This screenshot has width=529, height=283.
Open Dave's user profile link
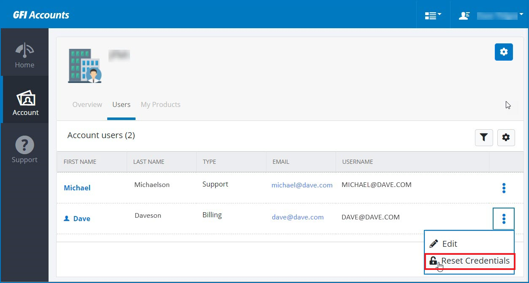81,219
